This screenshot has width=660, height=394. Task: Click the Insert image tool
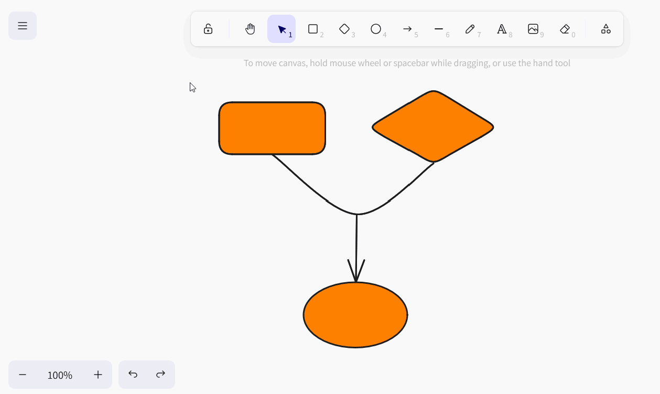pyautogui.click(x=533, y=29)
